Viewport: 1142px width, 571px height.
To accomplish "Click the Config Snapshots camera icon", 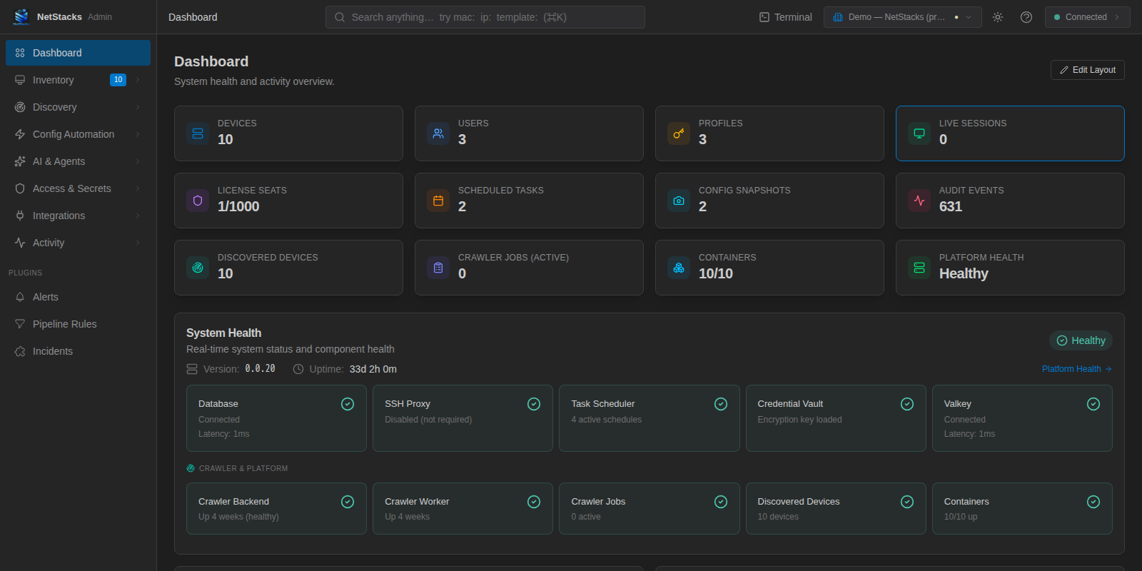I will pos(679,201).
